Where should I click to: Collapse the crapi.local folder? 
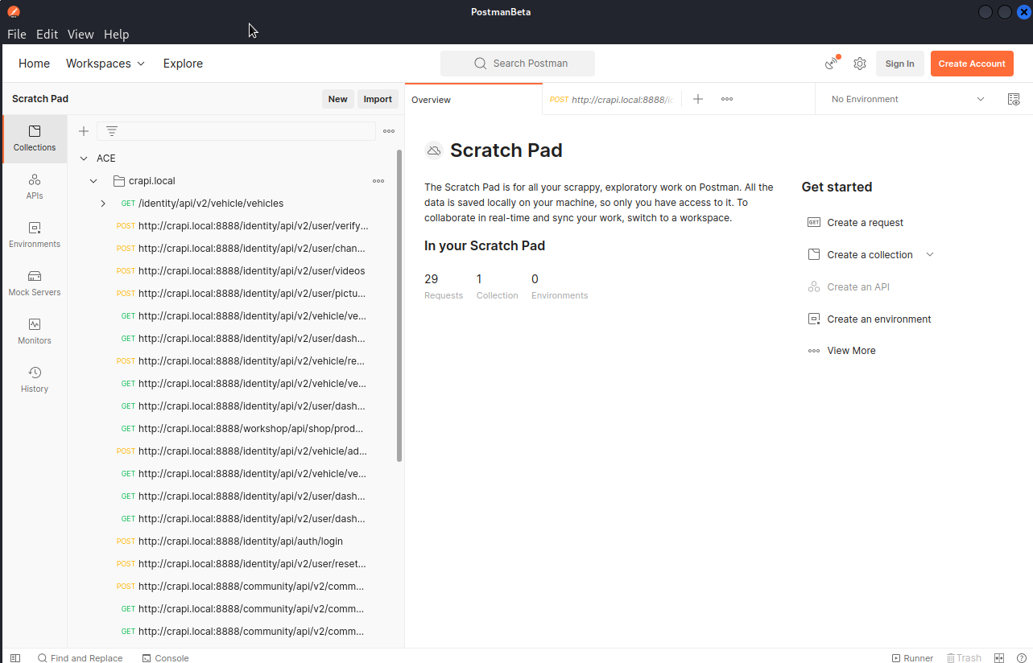pos(93,181)
